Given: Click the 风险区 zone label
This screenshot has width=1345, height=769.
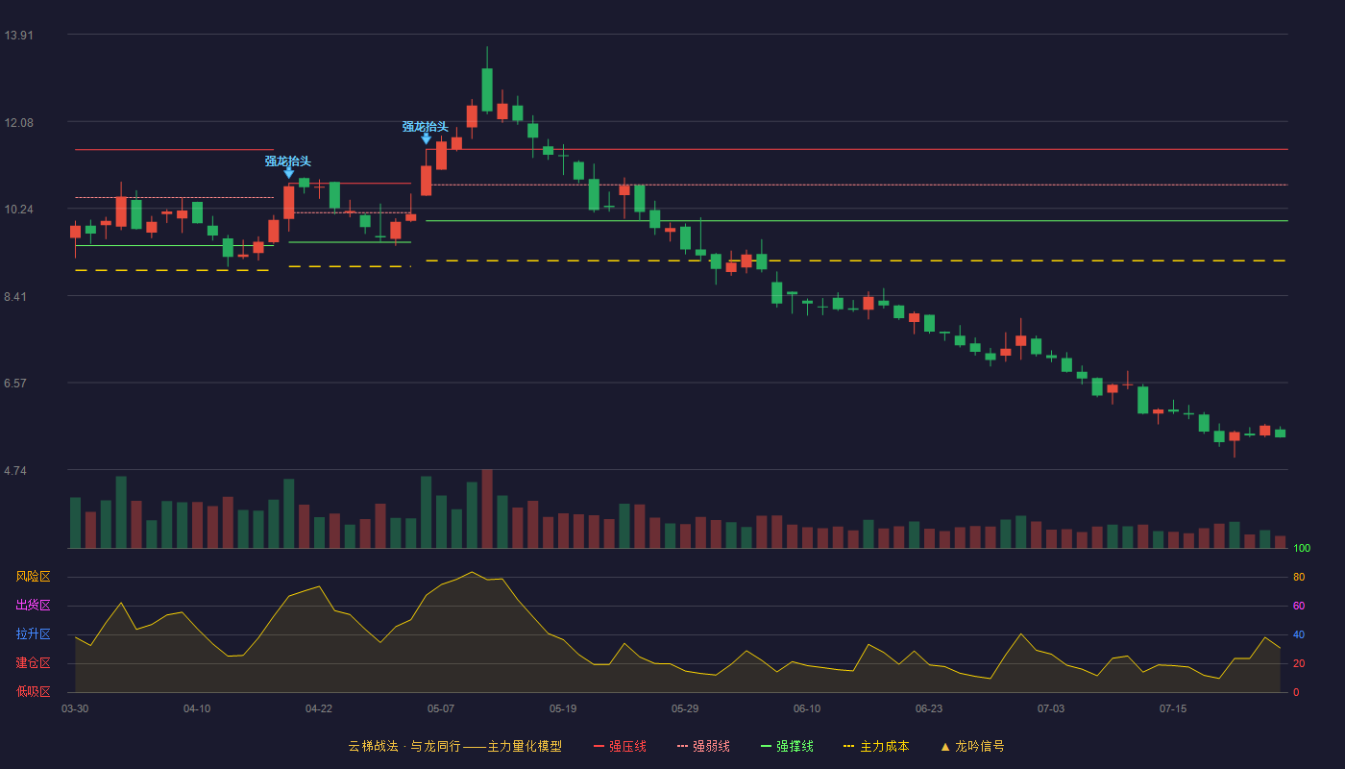Looking at the screenshot, I should [33, 577].
